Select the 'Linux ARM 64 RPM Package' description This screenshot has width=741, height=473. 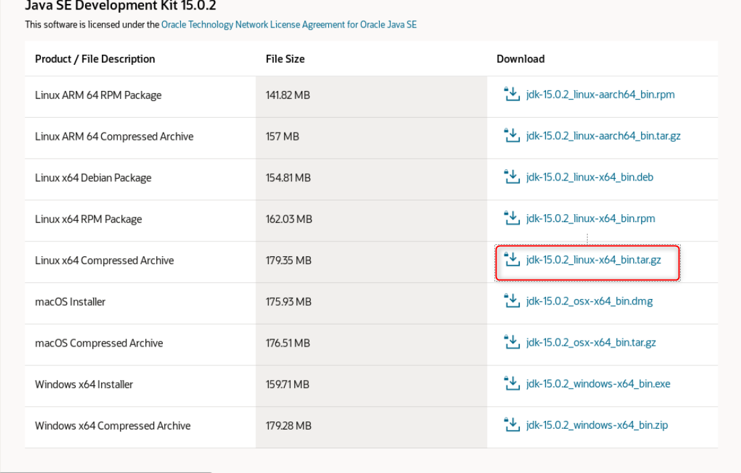pyautogui.click(x=98, y=96)
